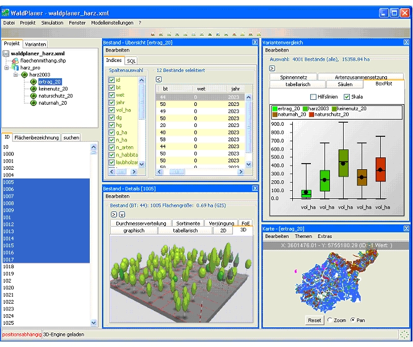Collapse the harz_pro tree node
413x347 pixels.
click(7, 68)
